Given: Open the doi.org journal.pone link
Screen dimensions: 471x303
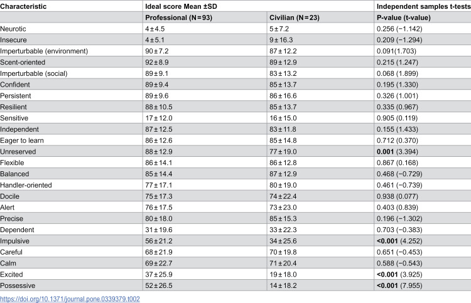Looking at the screenshot, I should pyautogui.click(x=70, y=299).
